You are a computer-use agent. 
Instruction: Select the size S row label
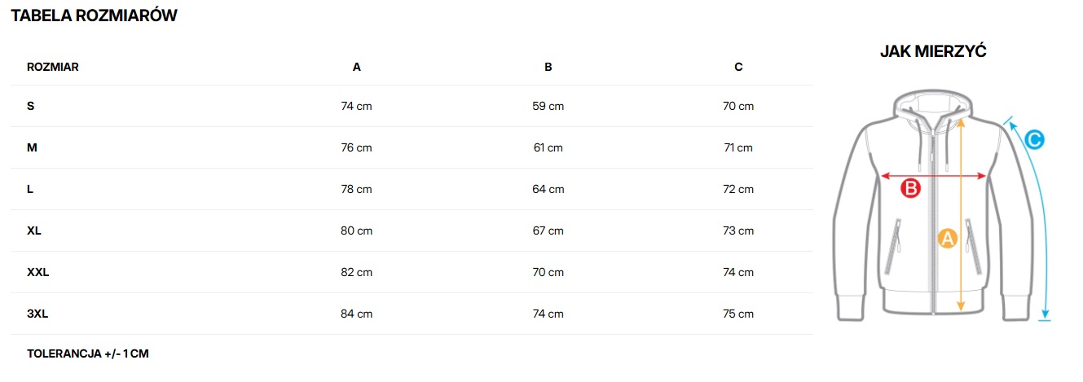[31, 106]
